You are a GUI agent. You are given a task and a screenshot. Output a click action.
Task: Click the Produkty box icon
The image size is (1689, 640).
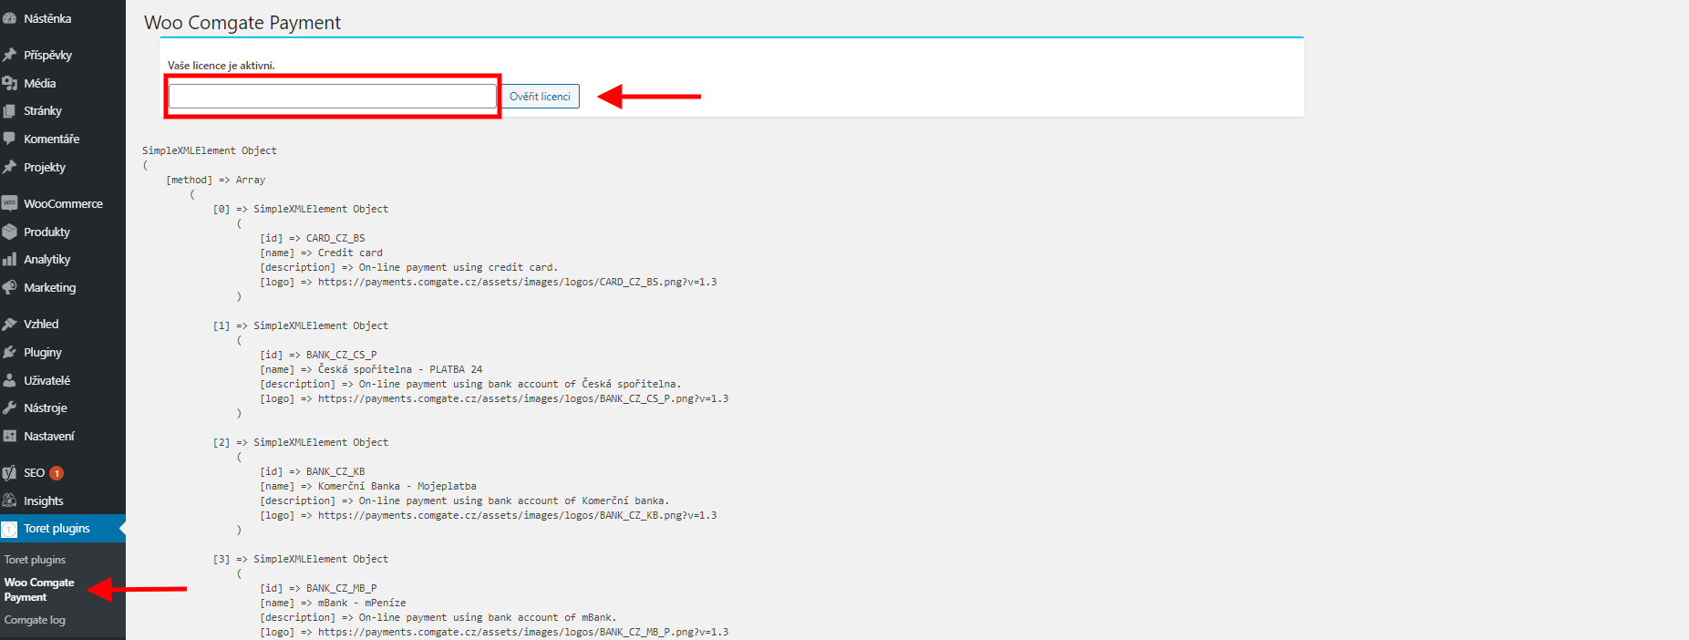pos(9,232)
